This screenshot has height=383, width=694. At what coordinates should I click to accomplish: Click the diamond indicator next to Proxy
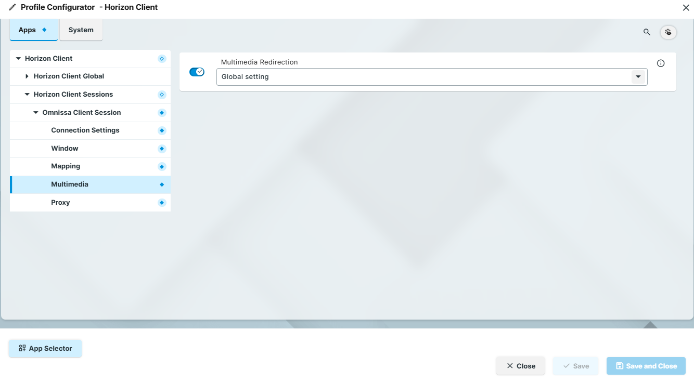[x=162, y=202]
